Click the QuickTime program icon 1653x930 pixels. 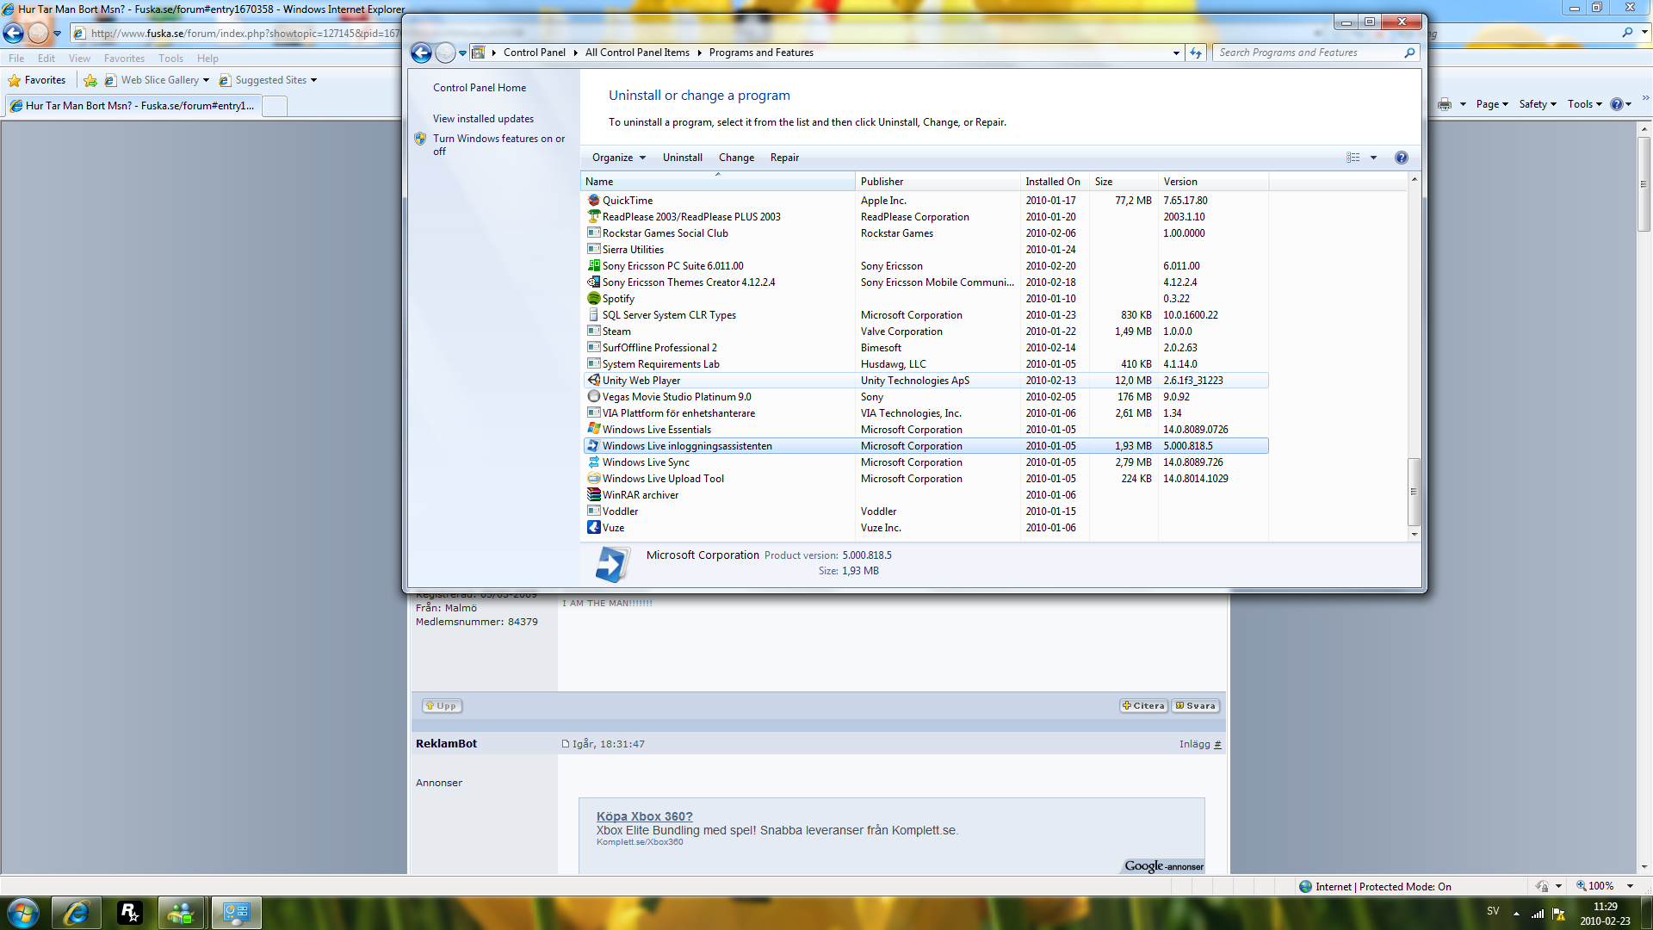click(593, 200)
